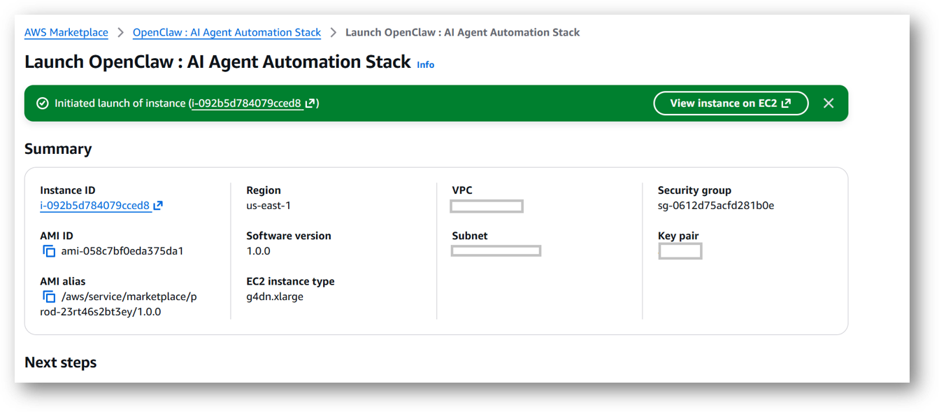Click the sg-0612d75acfd281b0e security group value
939x412 pixels.
(x=716, y=206)
